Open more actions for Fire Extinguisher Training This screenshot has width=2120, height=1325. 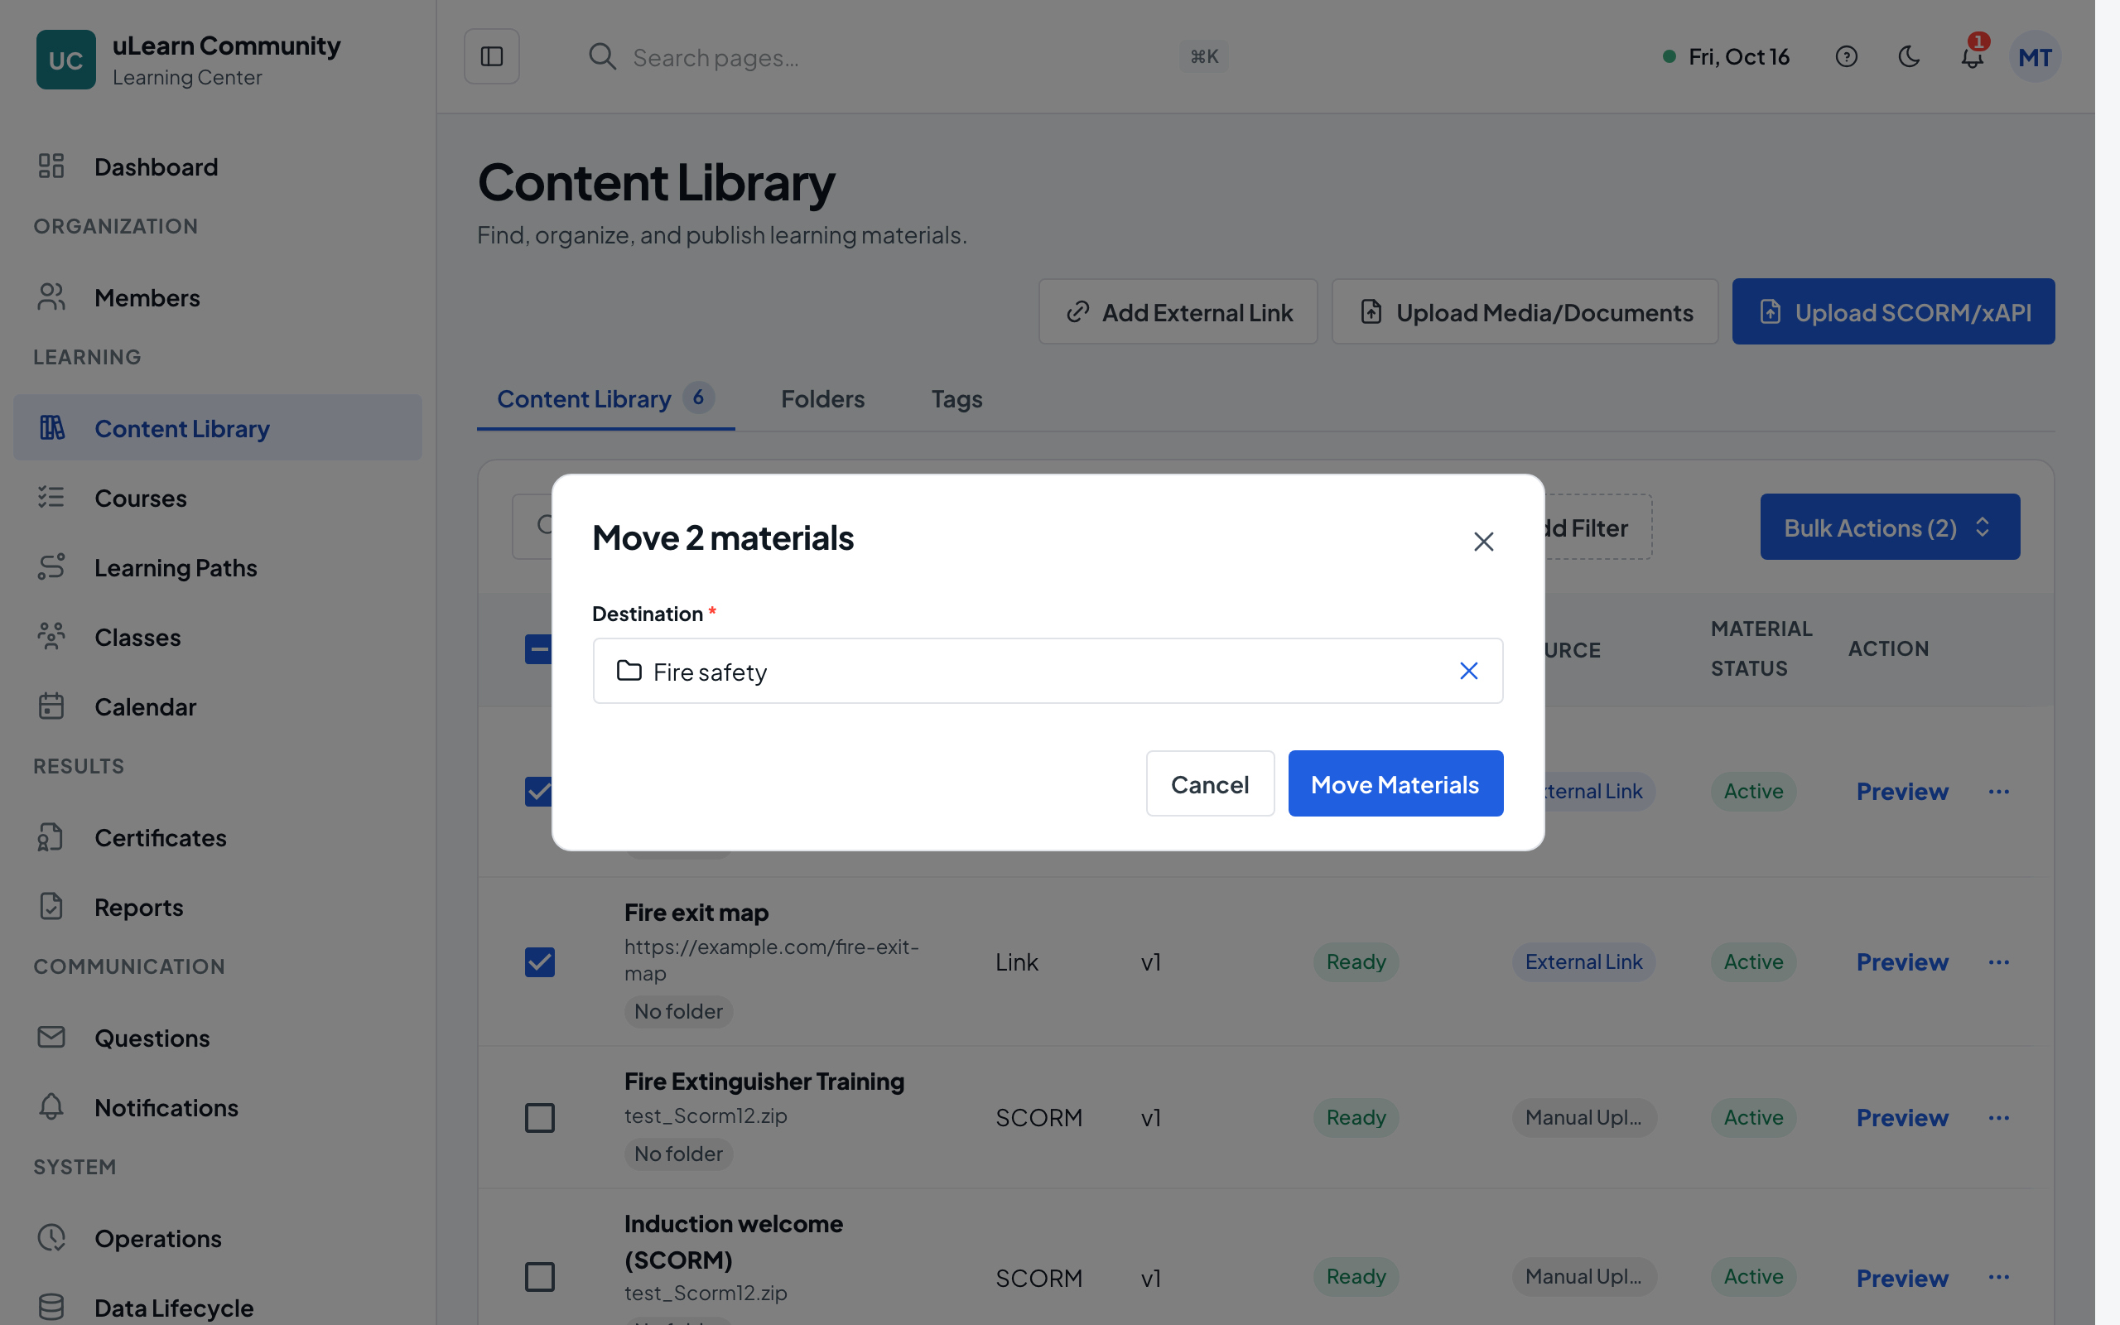(1998, 1117)
